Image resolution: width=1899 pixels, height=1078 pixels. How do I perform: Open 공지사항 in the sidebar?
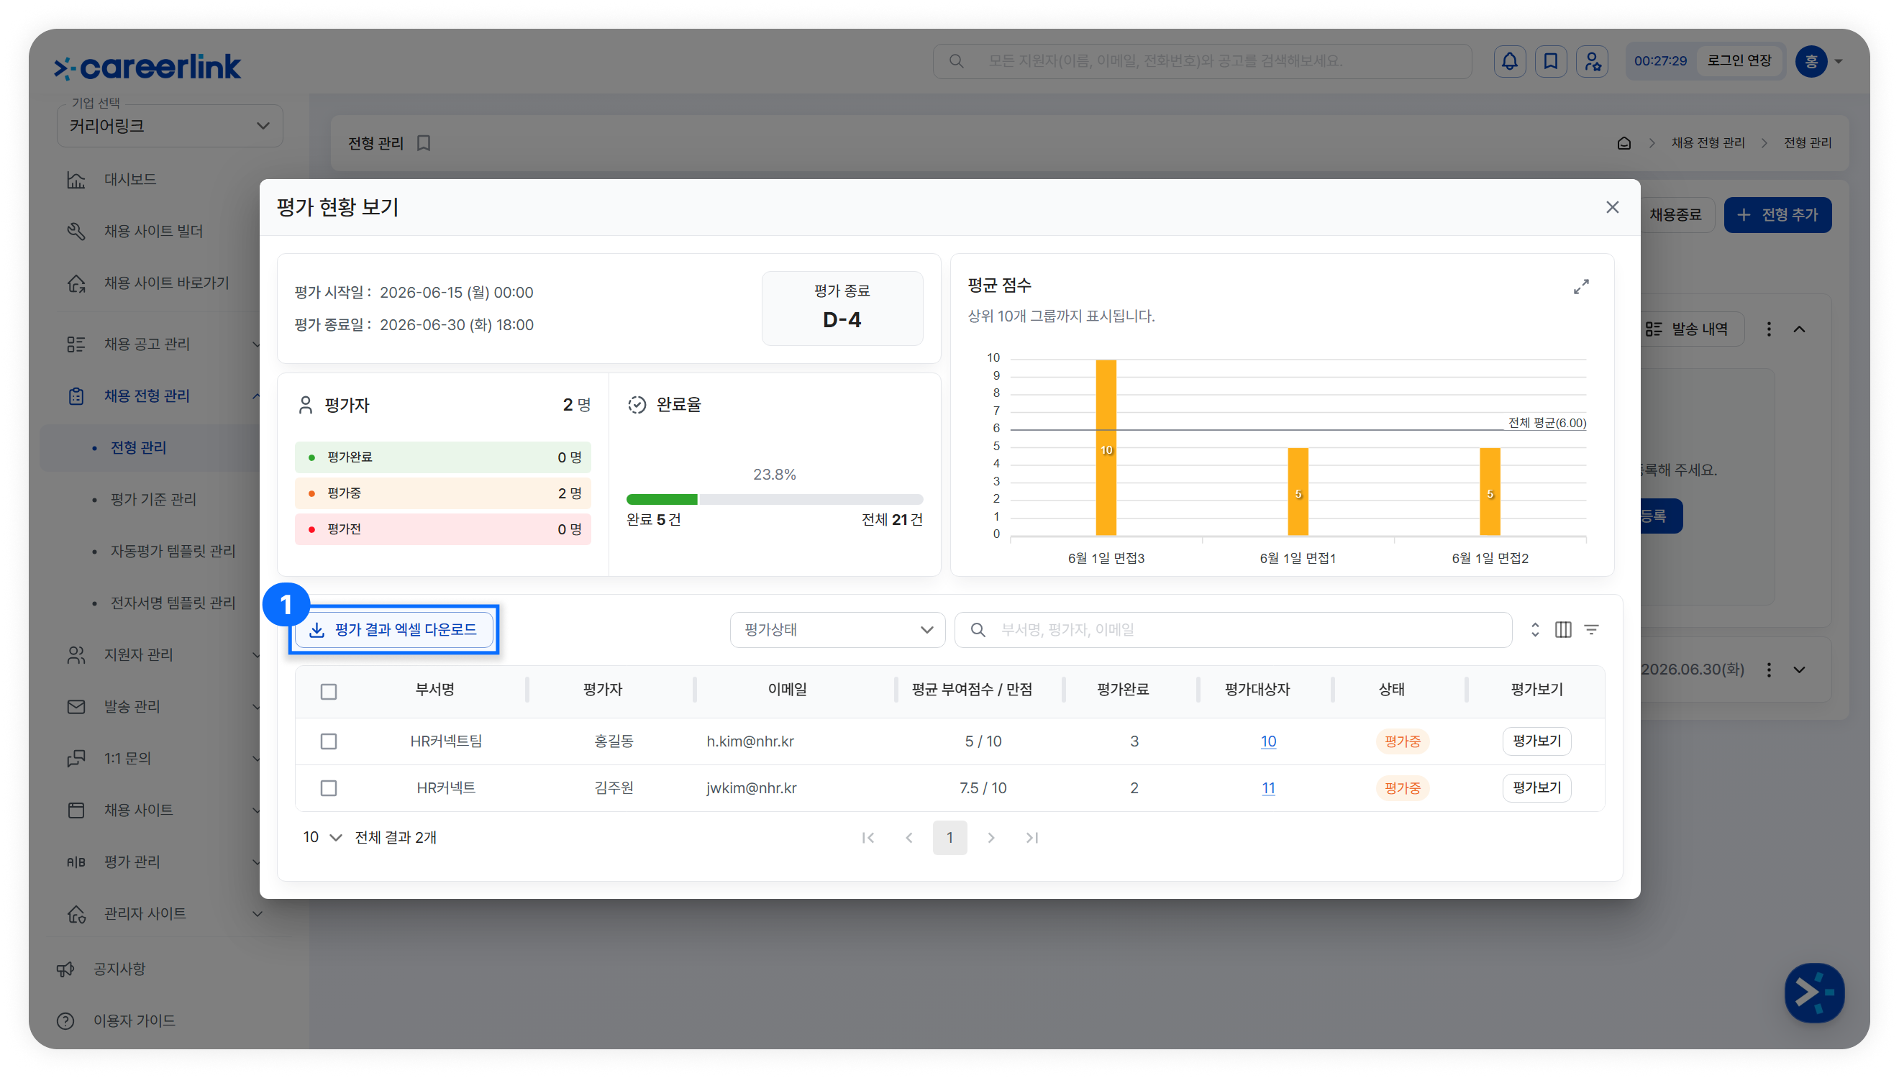tap(119, 969)
